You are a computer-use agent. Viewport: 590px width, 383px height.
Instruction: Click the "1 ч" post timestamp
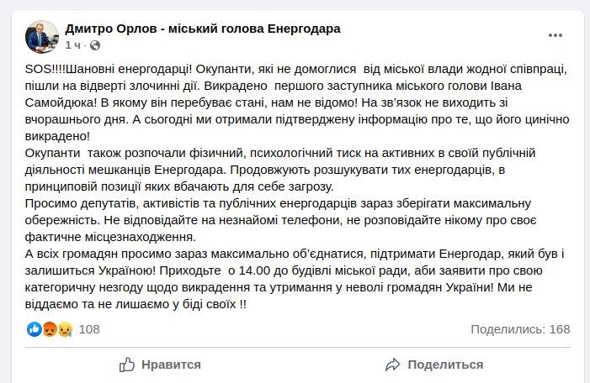pos(72,45)
